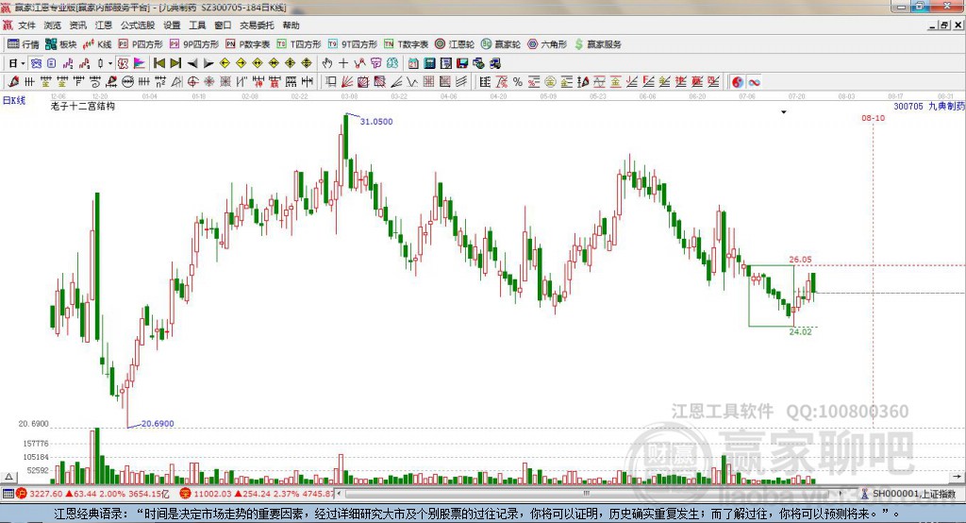Click the small dropdown triangle on chart
The height and width of the screenshot is (523, 966).
(x=784, y=112)
